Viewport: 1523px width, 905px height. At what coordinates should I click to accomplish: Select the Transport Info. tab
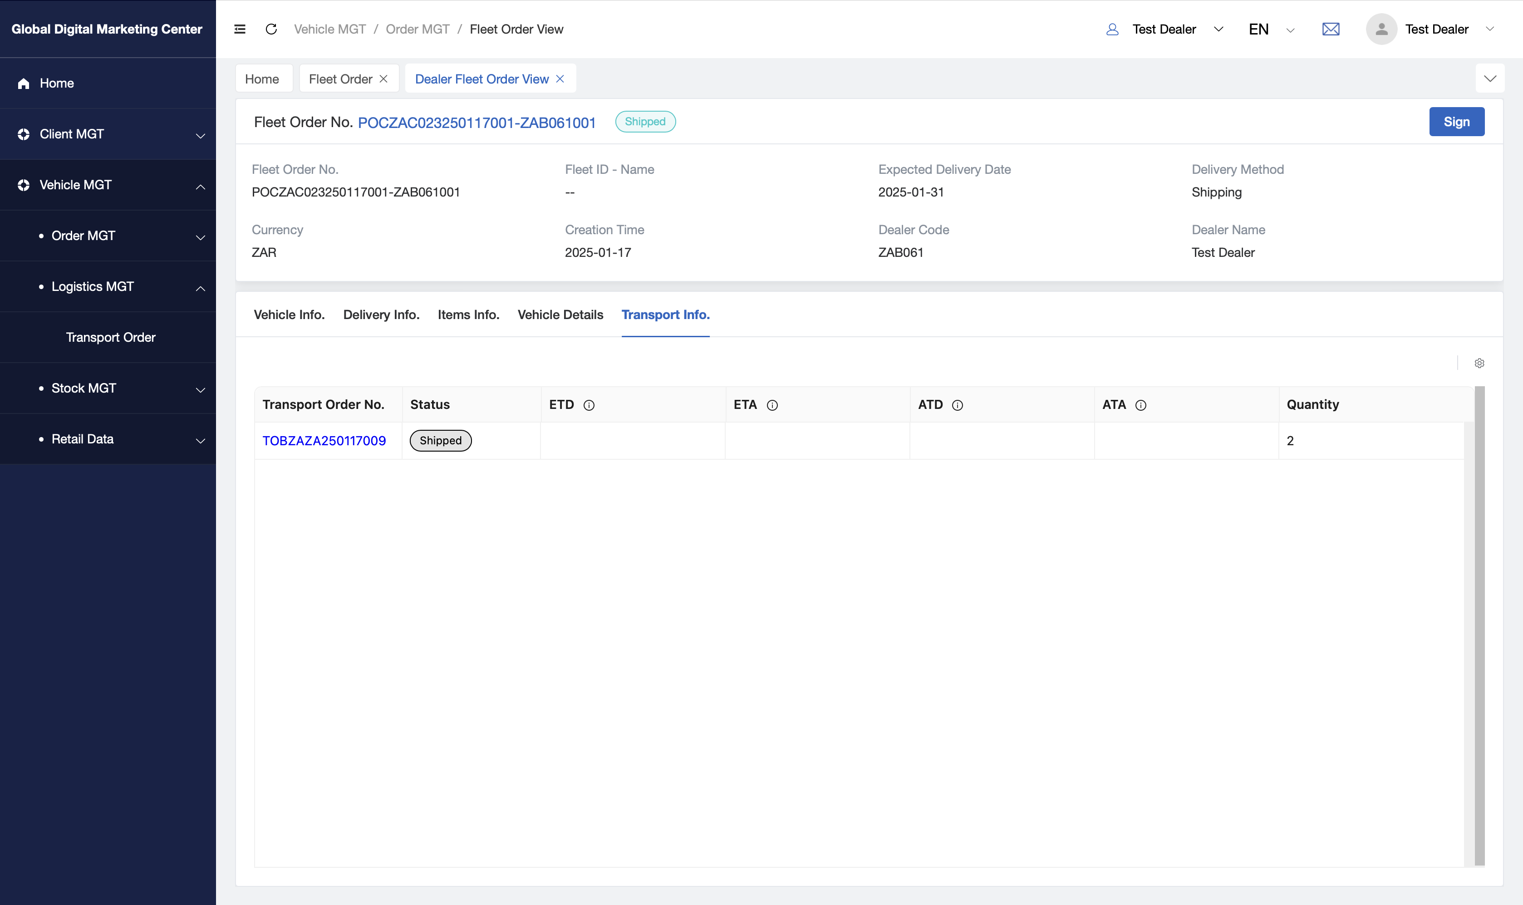point(665,315)
